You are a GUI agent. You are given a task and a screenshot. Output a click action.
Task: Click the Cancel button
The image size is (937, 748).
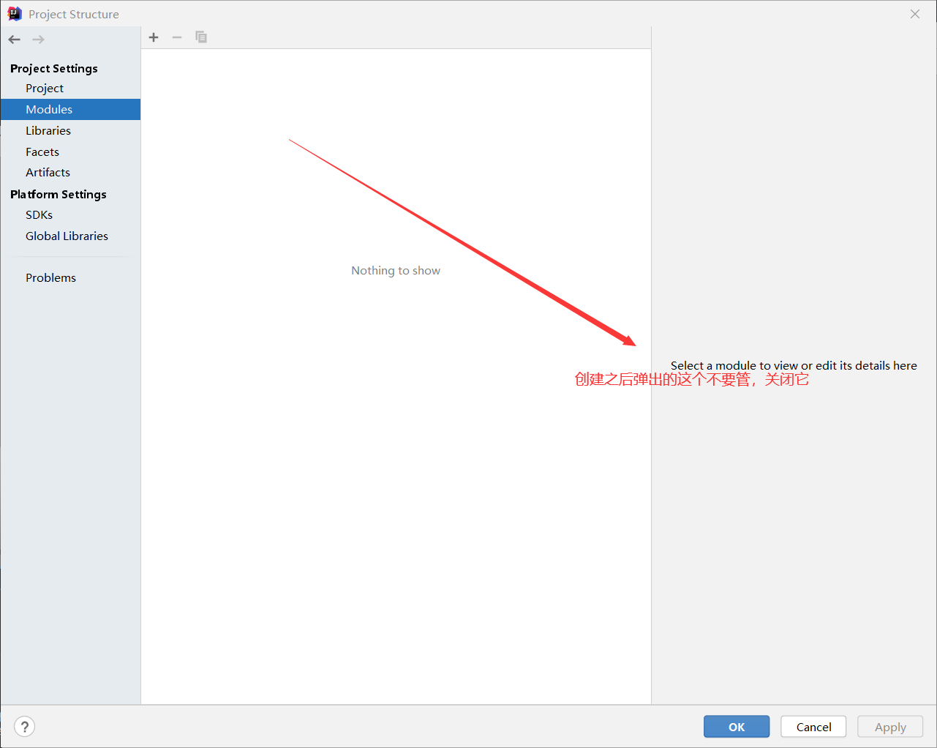(813, 727)
